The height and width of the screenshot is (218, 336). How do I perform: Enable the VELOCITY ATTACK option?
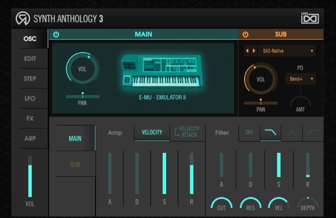click(x=187, y=132)
